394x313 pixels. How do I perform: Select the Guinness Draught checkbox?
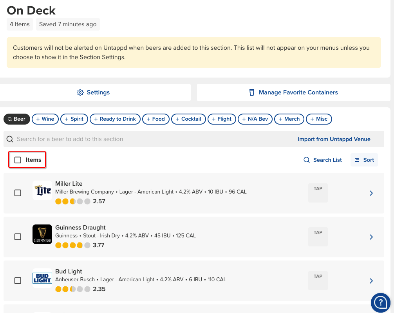(x=18, y=237)
